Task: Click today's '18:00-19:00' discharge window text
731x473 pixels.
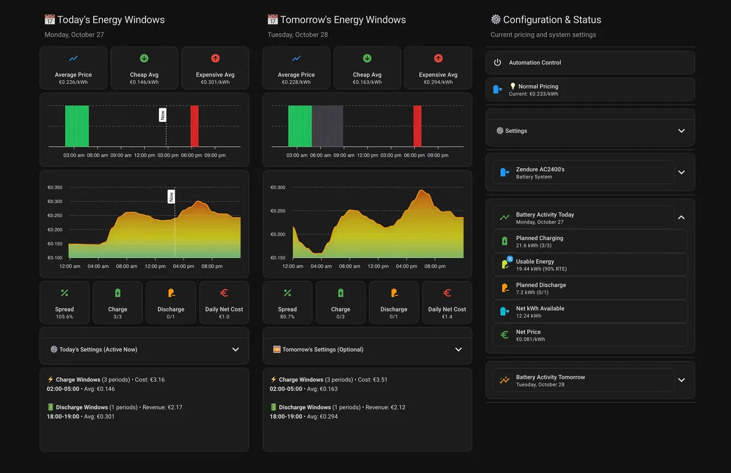Action: coord(64,417)
